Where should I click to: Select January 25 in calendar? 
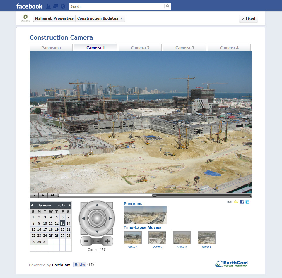[51, 236]
